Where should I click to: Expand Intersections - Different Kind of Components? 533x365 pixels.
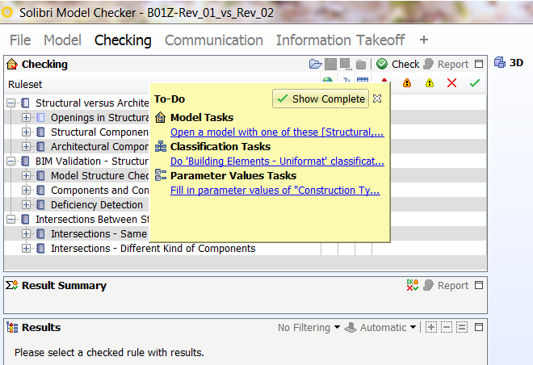click(26, 249)
